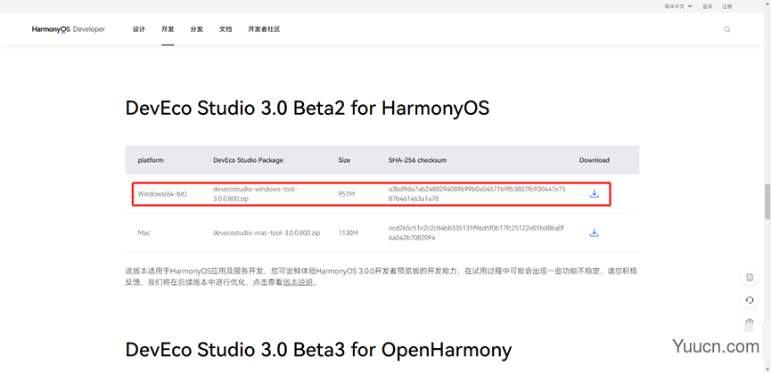
Task: Click the Size column header
Action: tap(344, 160)
